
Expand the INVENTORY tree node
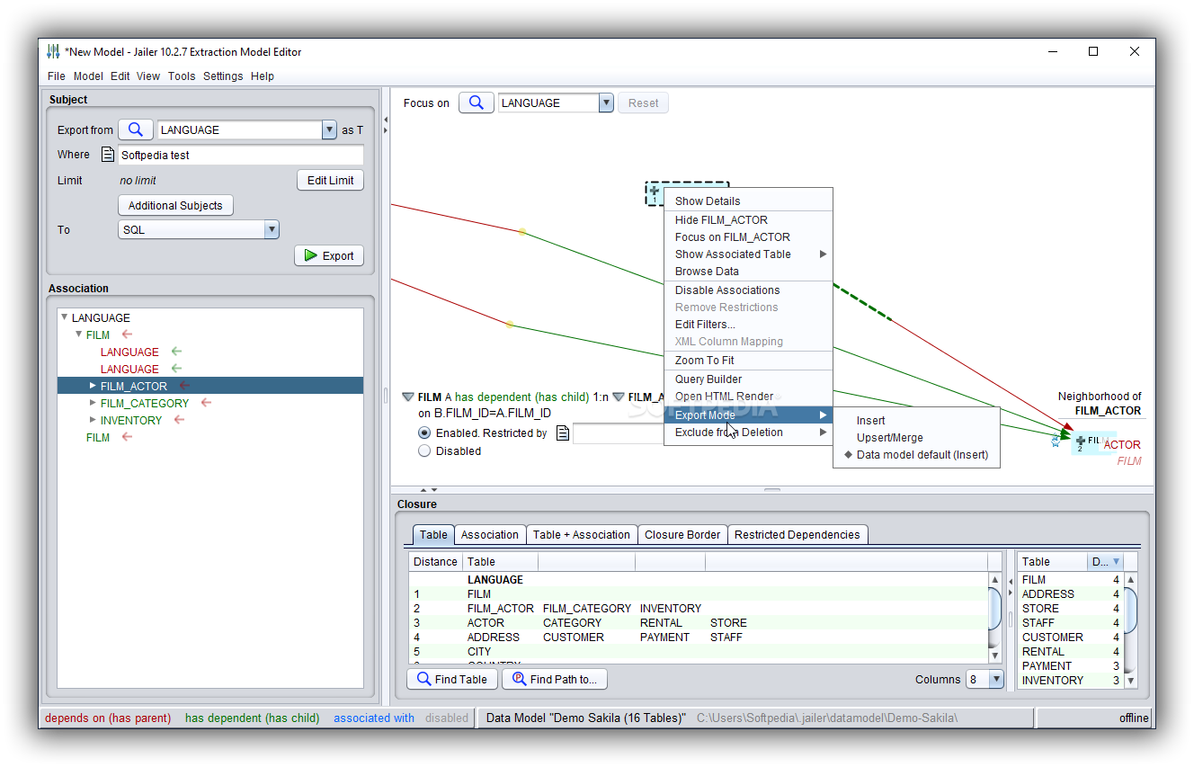93,420
